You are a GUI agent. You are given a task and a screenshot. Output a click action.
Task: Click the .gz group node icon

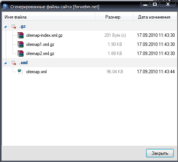tap(14, 26)
